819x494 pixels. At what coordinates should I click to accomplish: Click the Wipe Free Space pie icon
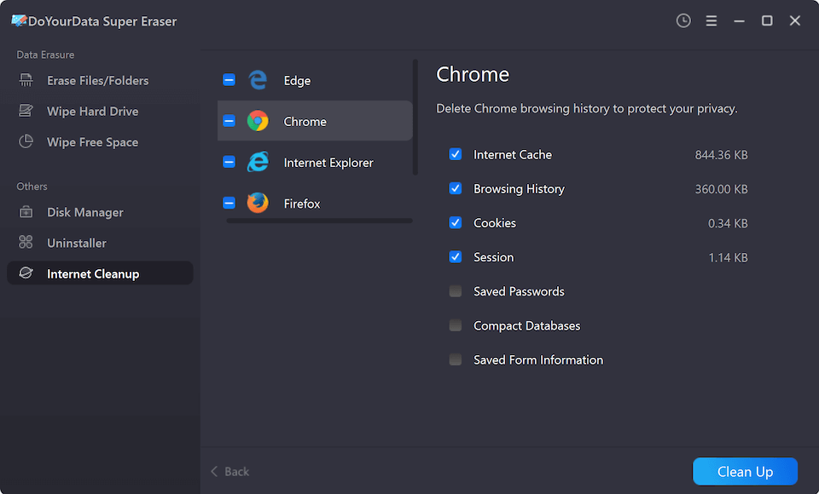(x=26, y=142)
